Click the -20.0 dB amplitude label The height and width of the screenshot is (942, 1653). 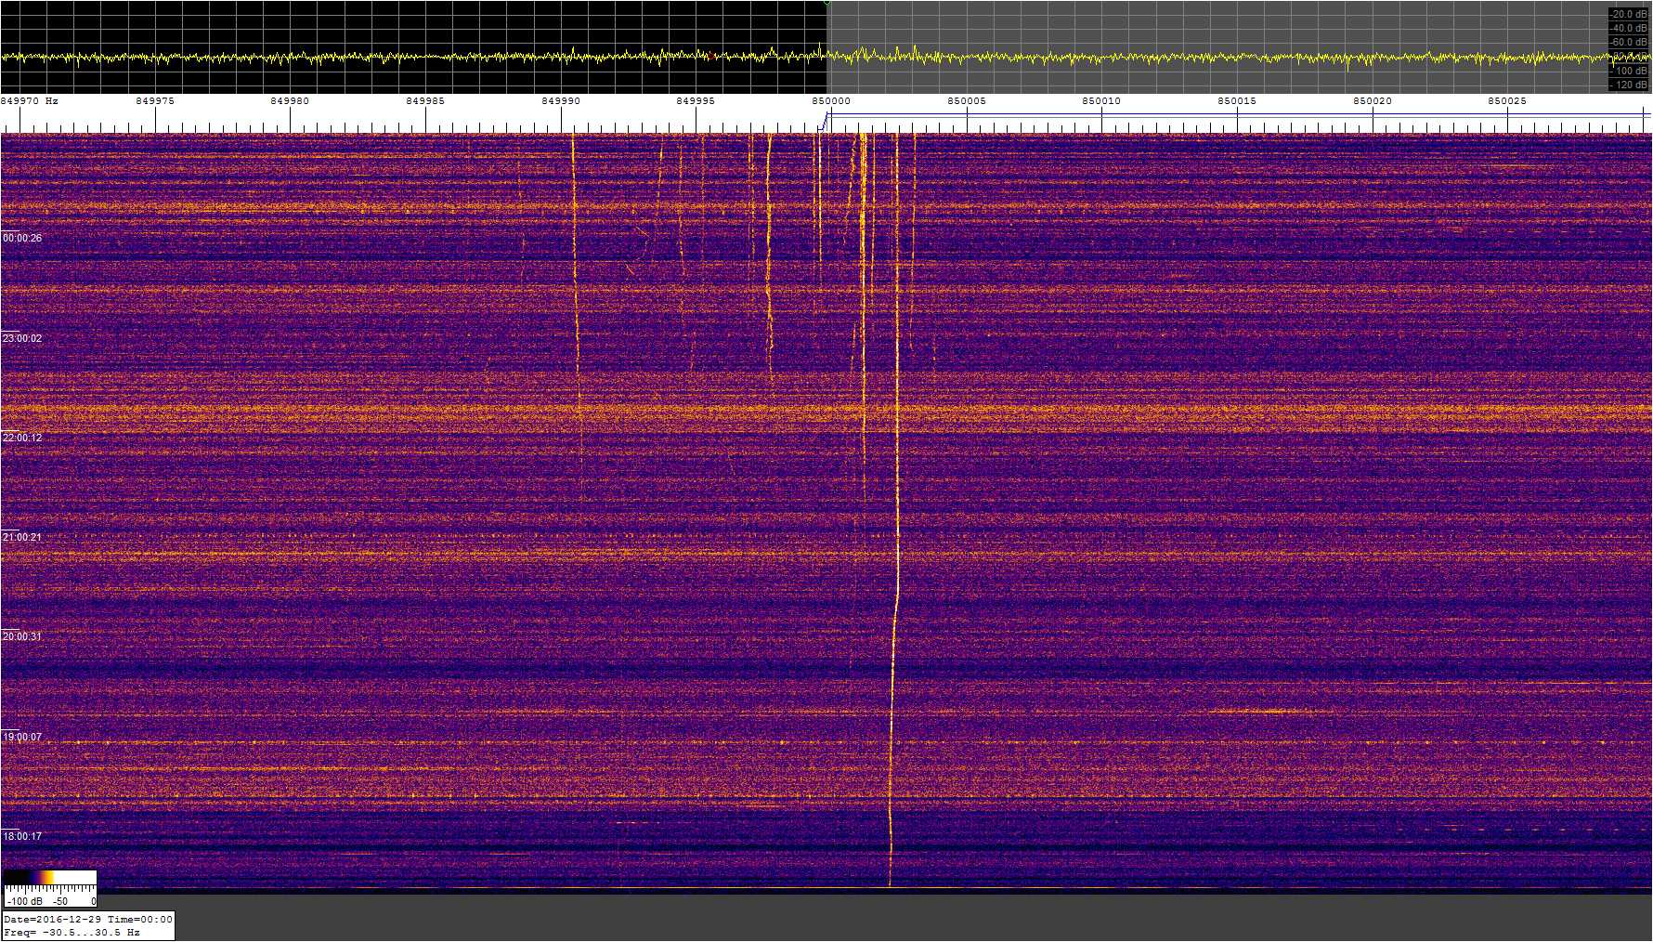1629,14
